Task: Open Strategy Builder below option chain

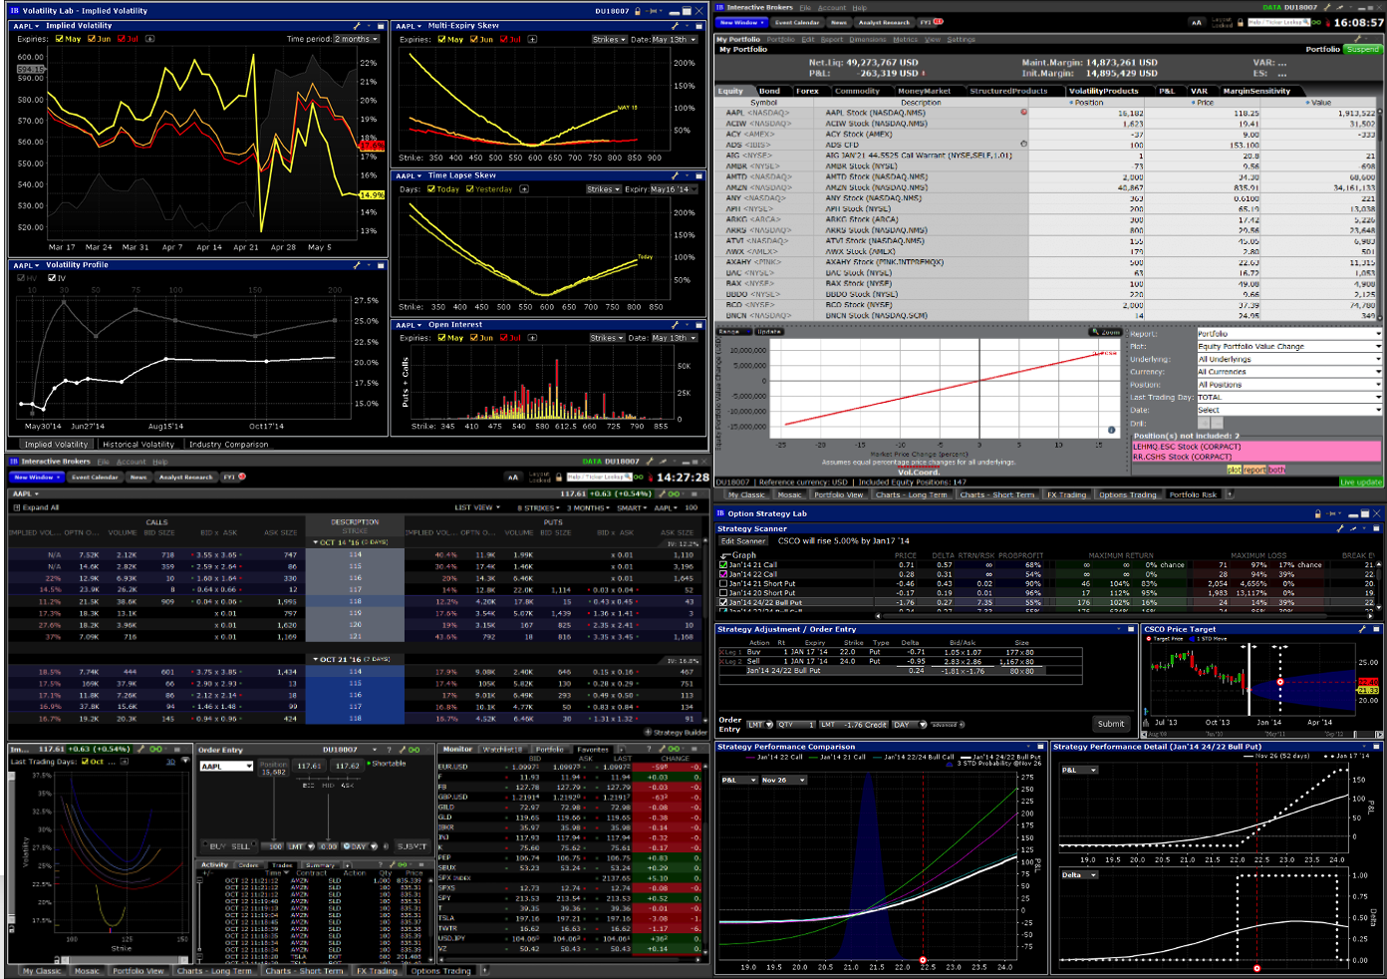Action: [x=675, y=732]
